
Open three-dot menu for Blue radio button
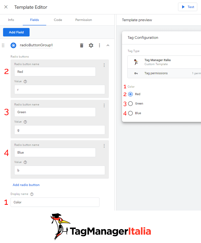pos(104,146)
